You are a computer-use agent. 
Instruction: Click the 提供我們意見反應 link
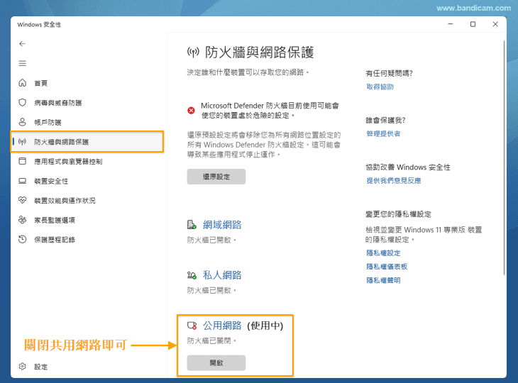point(393,181)
